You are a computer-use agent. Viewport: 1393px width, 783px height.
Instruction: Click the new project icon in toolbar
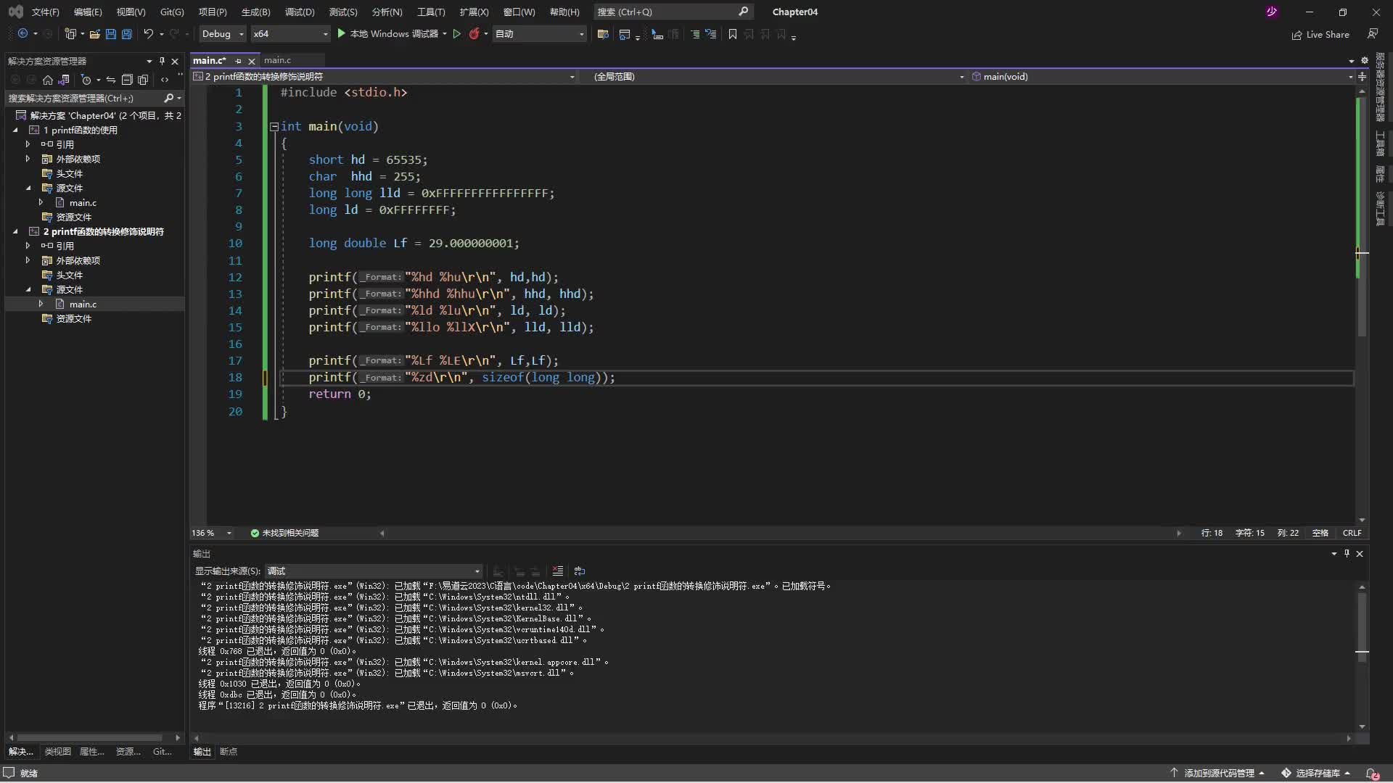pyautogui.click(x=70, y=33)
